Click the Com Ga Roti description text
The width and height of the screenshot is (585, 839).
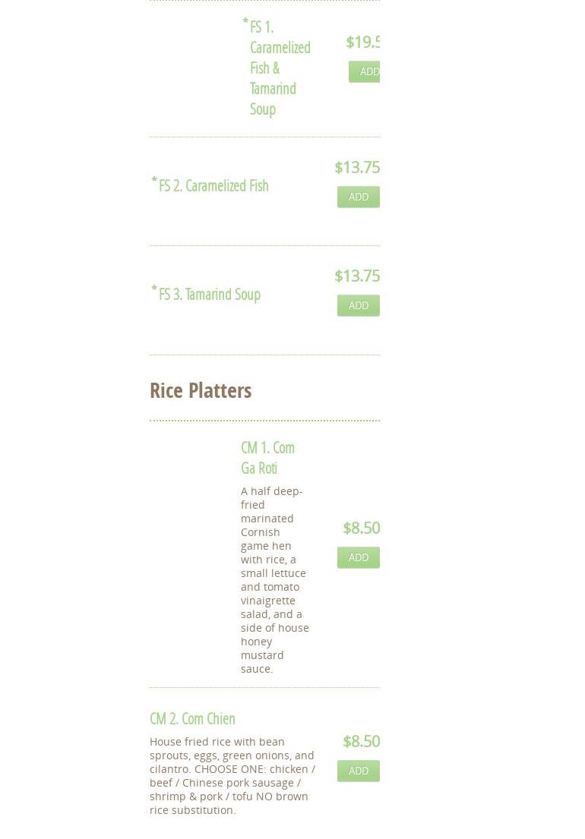pyautogui.click(x=274, y=579)
